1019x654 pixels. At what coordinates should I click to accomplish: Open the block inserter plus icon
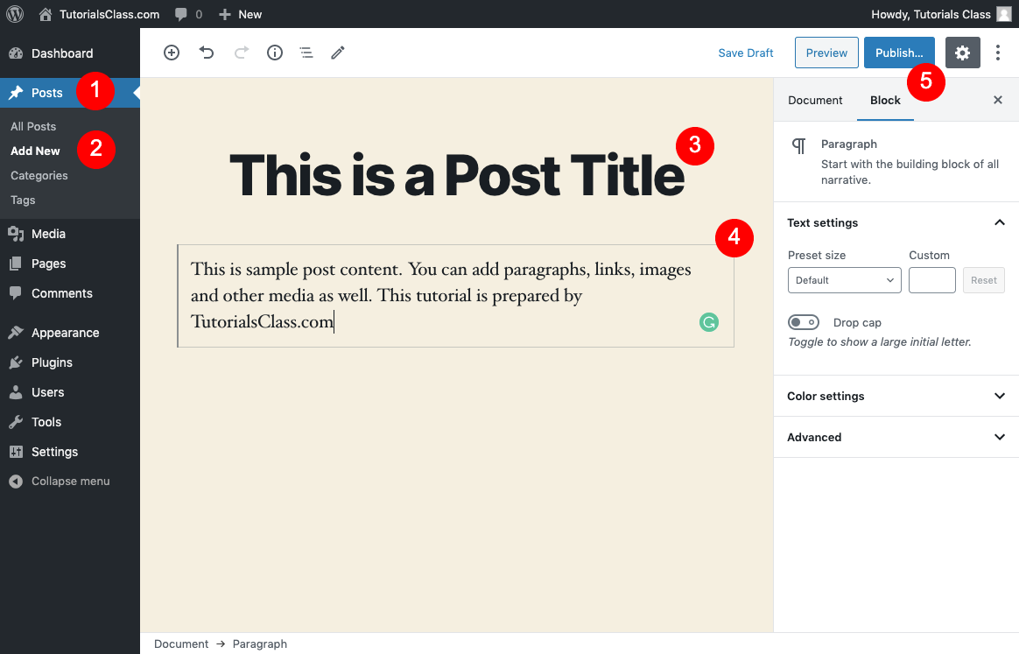coord(172,53)
